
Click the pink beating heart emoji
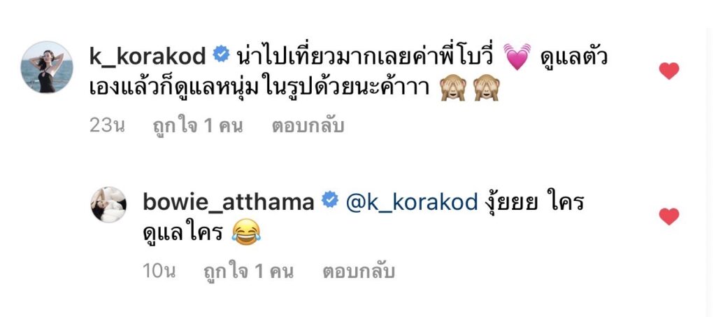click(517, 57)
